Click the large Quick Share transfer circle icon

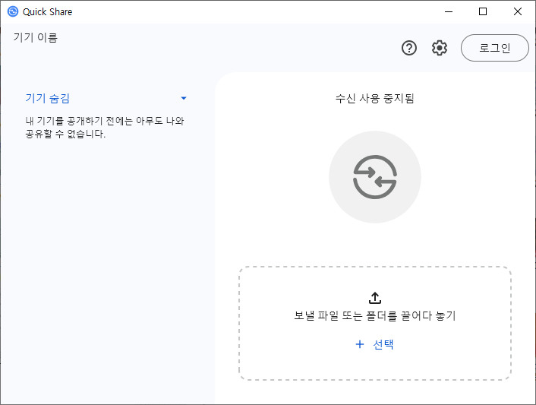(x=375, y=177)
